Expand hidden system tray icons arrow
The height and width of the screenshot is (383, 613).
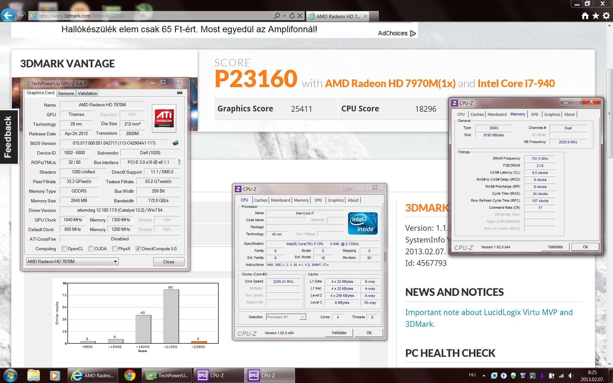point(484,376)
